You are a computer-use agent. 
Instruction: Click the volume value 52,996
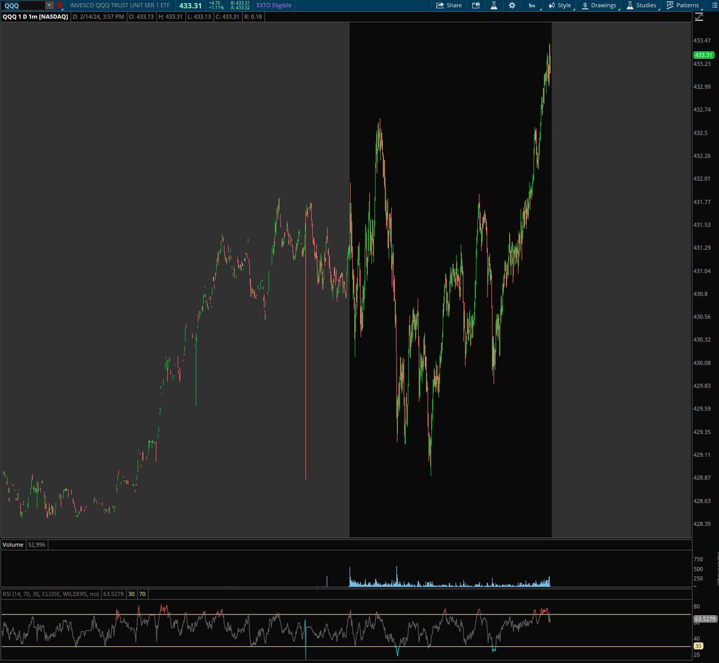coord(37,544)
